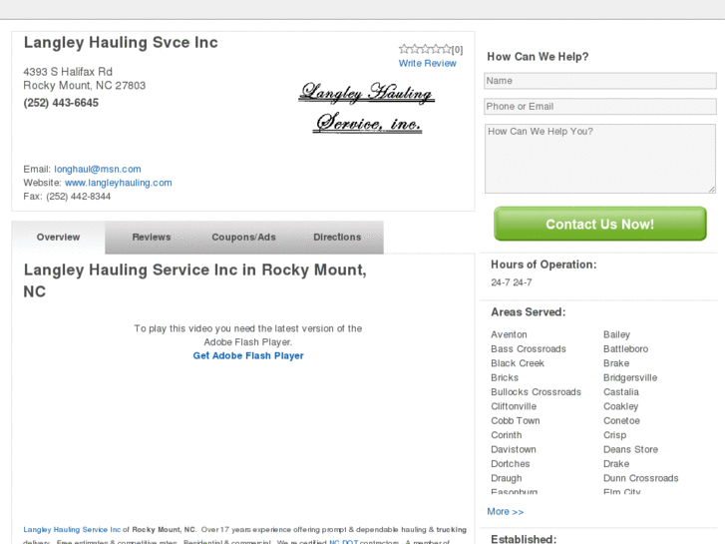Click Deans Store in Areas Served
This screenshot has height=544, width=725.
click(630, 450)
